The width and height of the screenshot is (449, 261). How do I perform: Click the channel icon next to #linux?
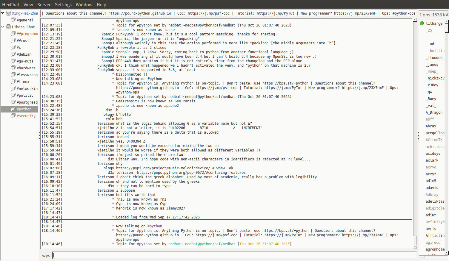(x=13, y=82)
